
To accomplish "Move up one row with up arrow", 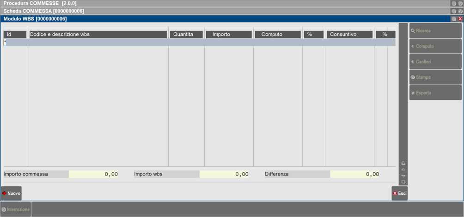I will coord(403,170).
